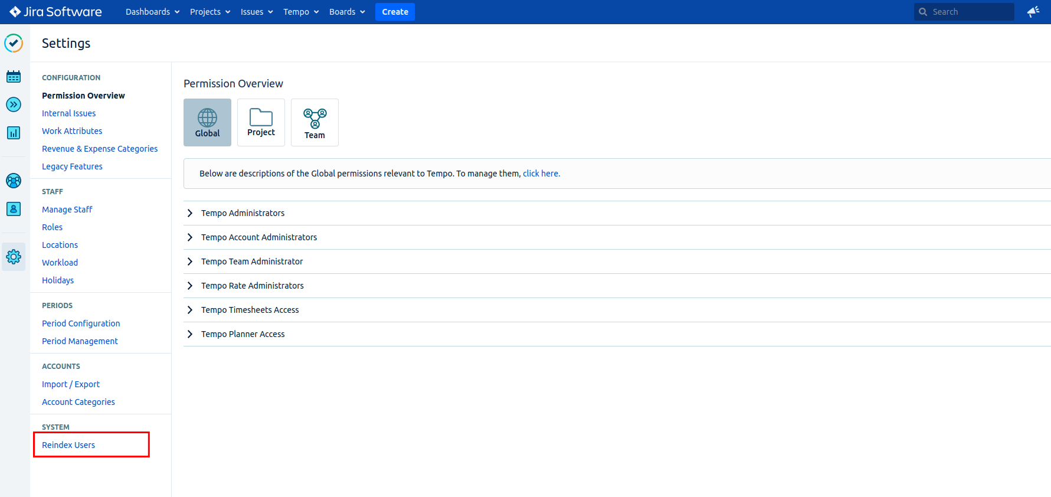
Task: Click the accounts person badge icon
Action: pyautogui.click(x=14, y=209)
